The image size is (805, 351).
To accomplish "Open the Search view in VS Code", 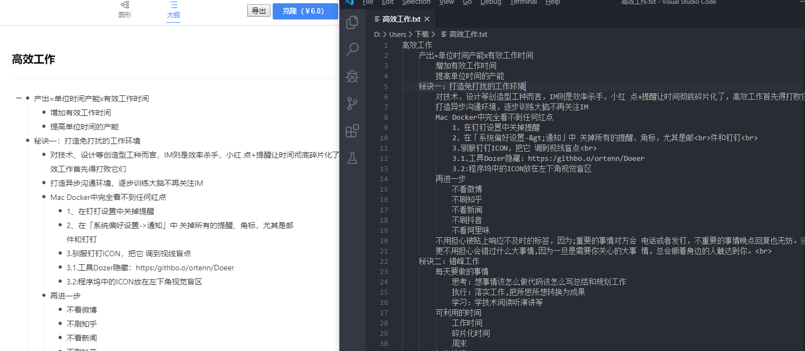I will (x=352, y=49).
